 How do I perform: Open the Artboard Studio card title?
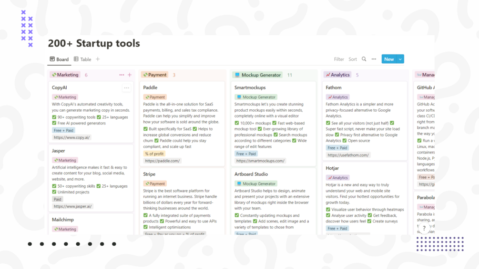point(251,174)
